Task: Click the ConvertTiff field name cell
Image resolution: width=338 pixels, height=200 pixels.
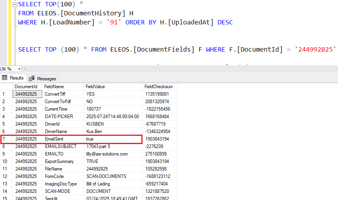Action: (x=63, y=94)
